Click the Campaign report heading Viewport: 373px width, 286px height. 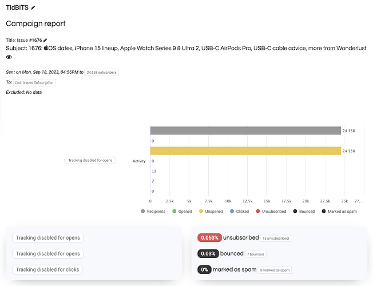point(35,23)
